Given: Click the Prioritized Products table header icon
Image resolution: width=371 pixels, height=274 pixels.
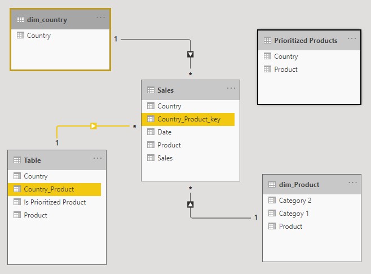Looking at the screenshot, I should click(x=267, y=41).
